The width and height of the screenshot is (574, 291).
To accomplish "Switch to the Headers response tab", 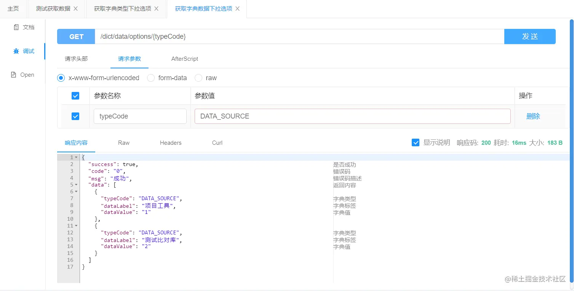I will [171, 143].
